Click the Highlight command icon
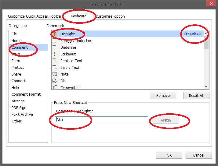This screenshot has height=166, width=218. pos(55,34)
